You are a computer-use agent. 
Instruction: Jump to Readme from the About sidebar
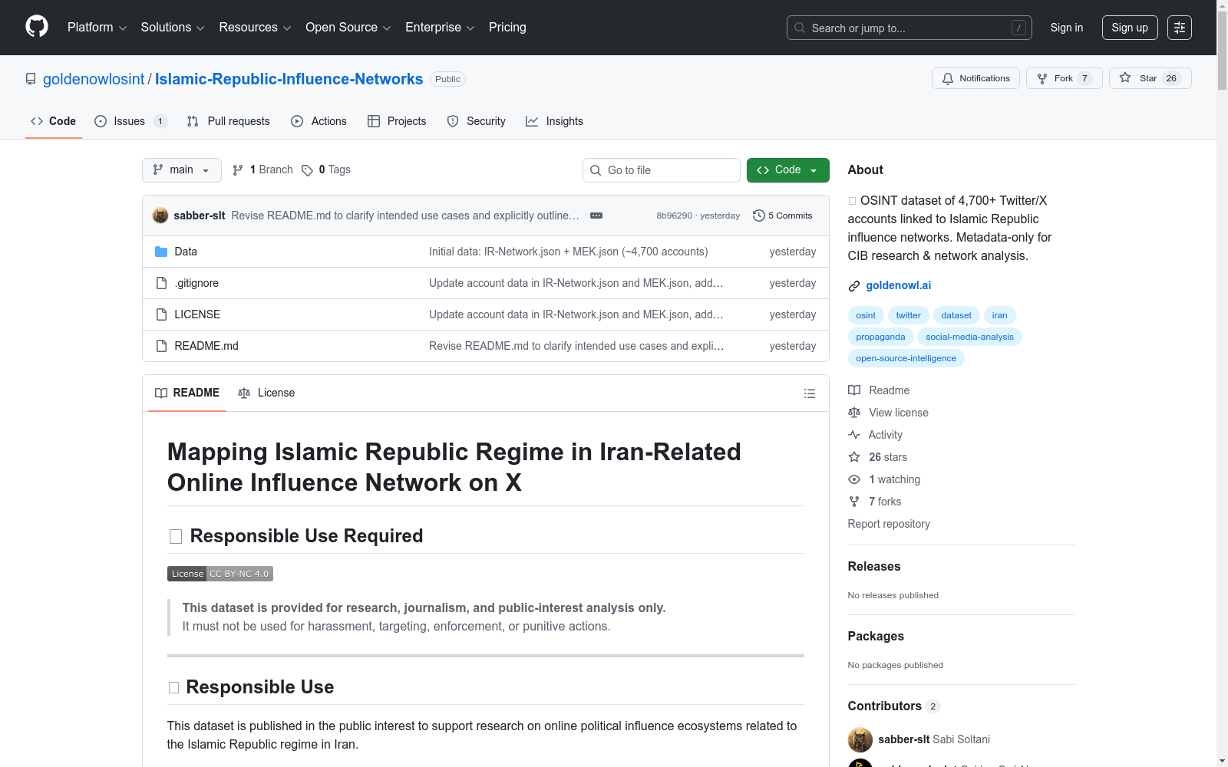879,390
